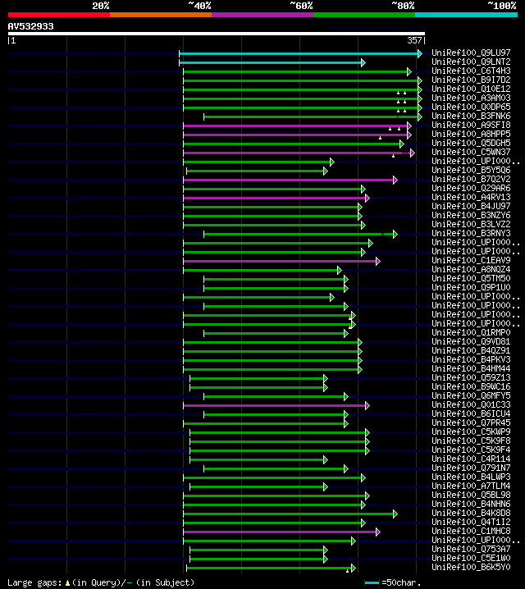Click the UniRef100_Q753A7 label
This screenshot has height=589, width=525.
tap(471, 549)
